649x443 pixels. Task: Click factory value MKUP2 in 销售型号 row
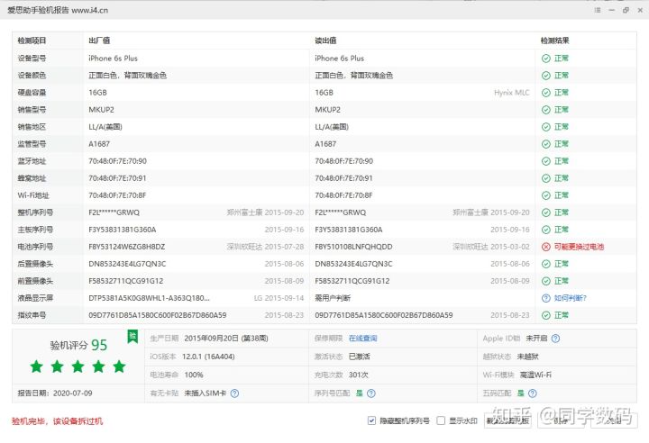(x=101, y=110)
